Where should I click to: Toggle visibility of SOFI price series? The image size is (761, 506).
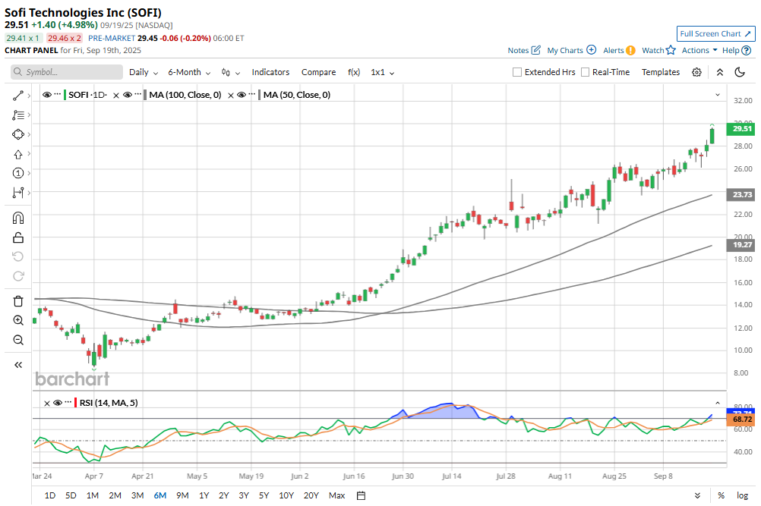[x=46, y=95]
